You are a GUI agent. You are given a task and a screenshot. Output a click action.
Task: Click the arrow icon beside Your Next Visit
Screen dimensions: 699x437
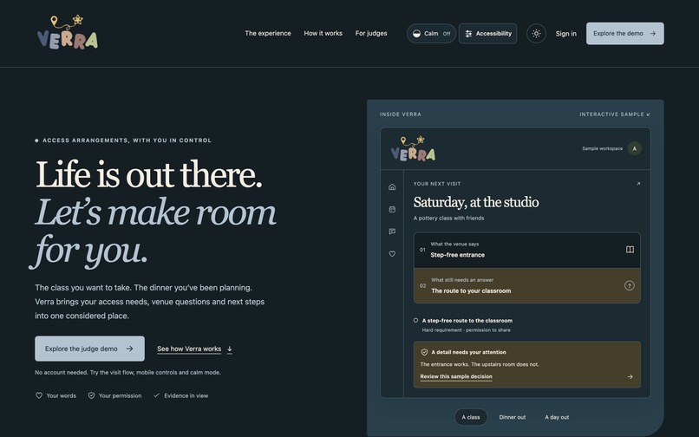click(638, 184)
